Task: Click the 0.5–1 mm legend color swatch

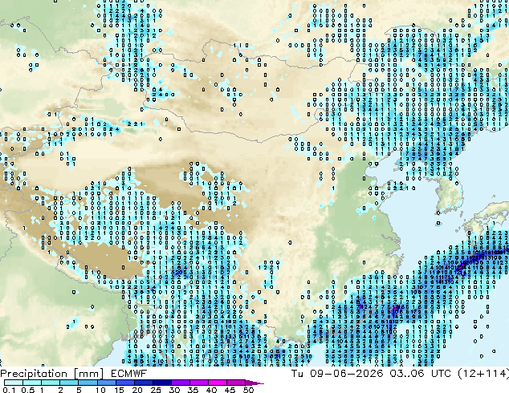Action: coord(32,383)
